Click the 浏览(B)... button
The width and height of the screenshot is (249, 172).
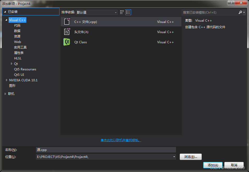[191, 157]
